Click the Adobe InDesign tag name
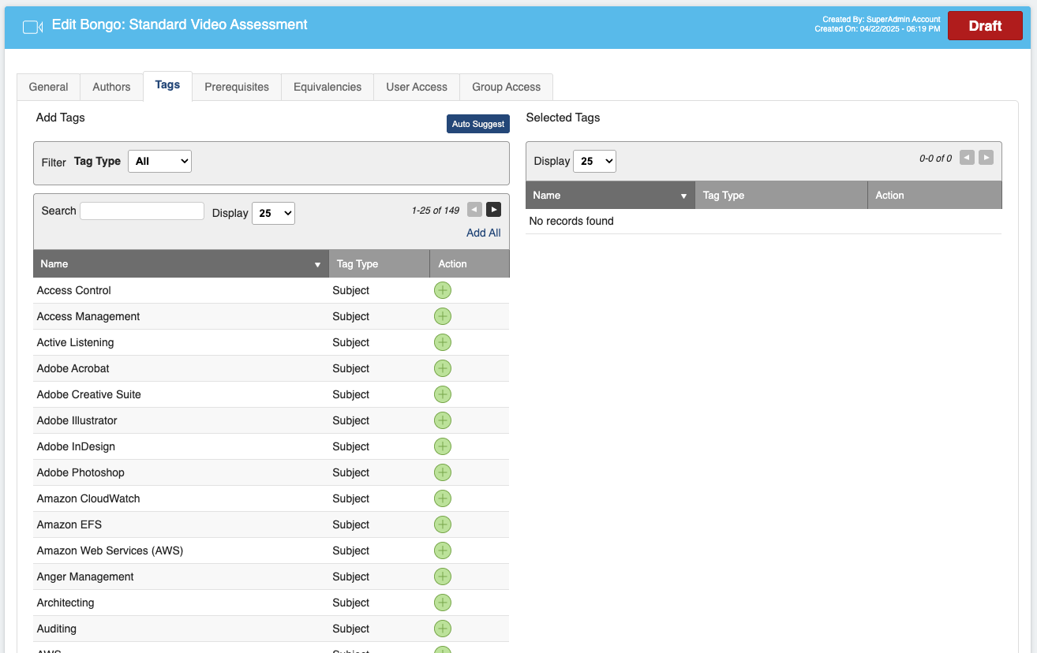1037x653 pixels. click(x=76, y=446)
